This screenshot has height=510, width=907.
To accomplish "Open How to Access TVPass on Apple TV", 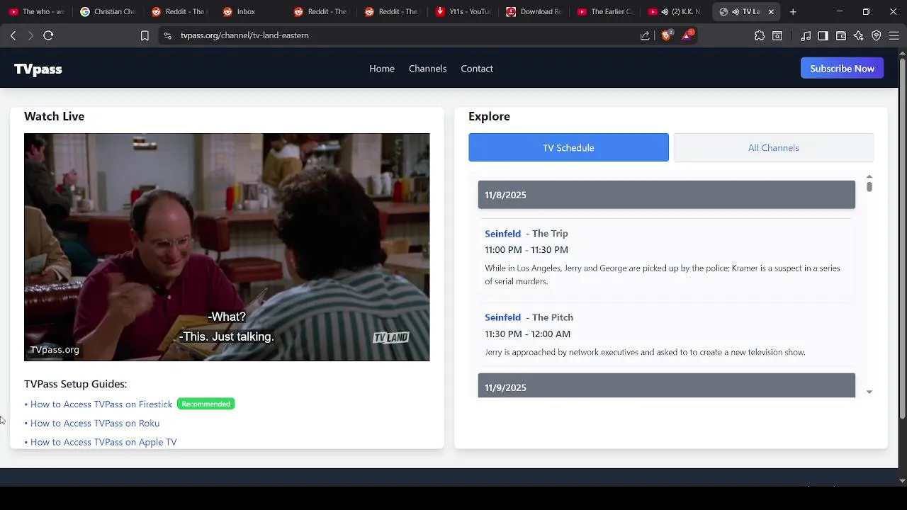I will pyautogui.click(x=103, y=442).
